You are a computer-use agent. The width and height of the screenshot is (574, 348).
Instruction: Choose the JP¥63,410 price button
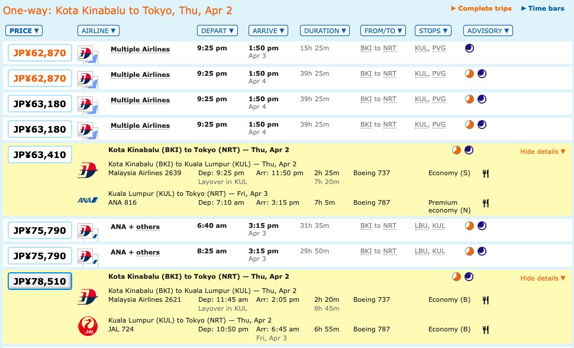coord(40,154)
